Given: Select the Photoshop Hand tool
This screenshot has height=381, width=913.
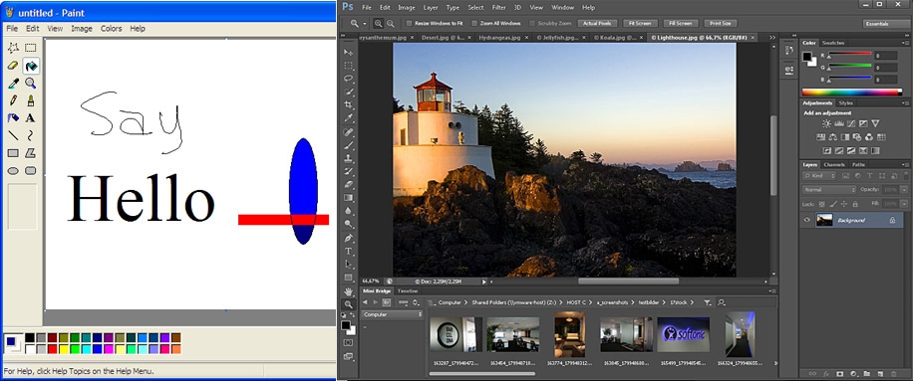Looking at the screenshot, I should pyautogui.click(x=348, y=291).
